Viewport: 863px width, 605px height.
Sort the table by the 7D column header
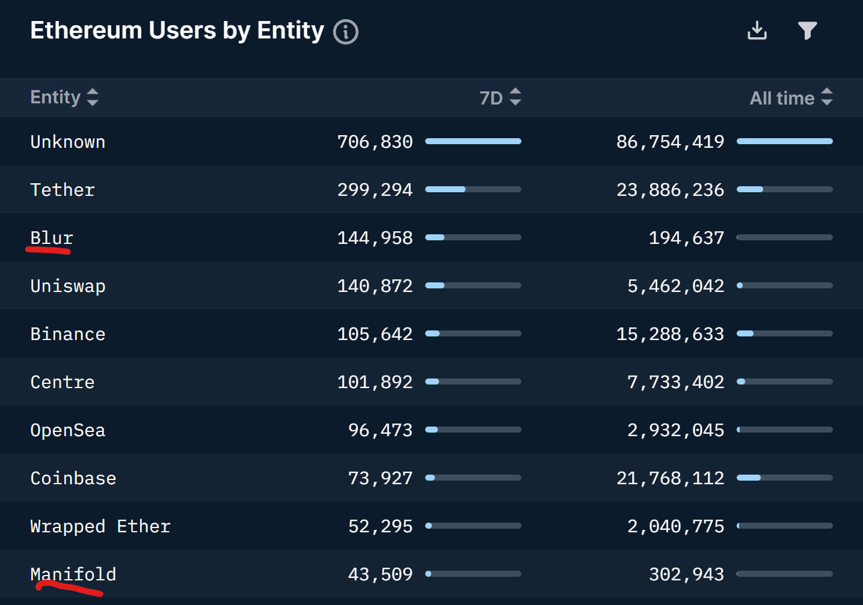[490, 97]
